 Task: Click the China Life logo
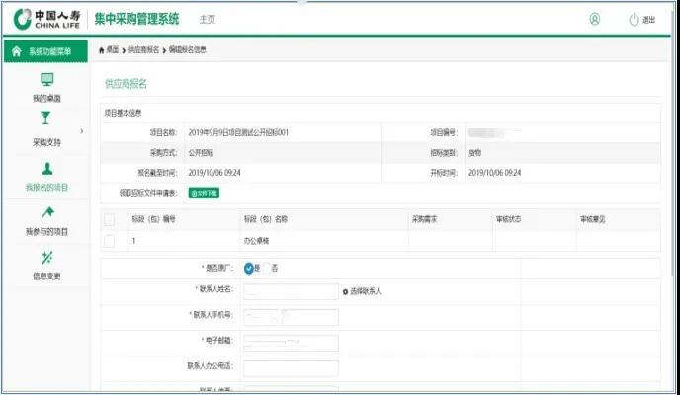tap(46, 19)
